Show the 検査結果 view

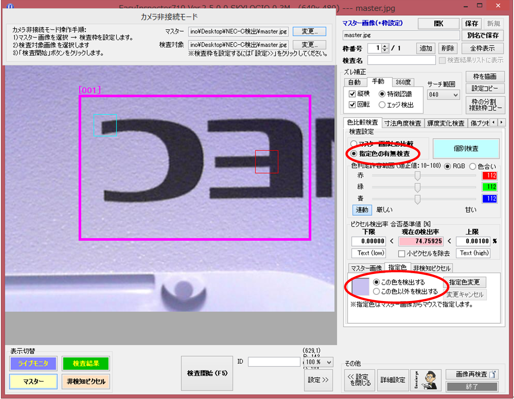(86, 363)
